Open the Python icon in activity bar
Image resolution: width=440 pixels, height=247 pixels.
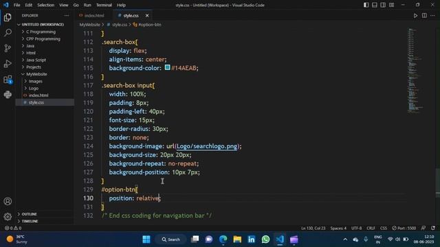tap(8, 95)
